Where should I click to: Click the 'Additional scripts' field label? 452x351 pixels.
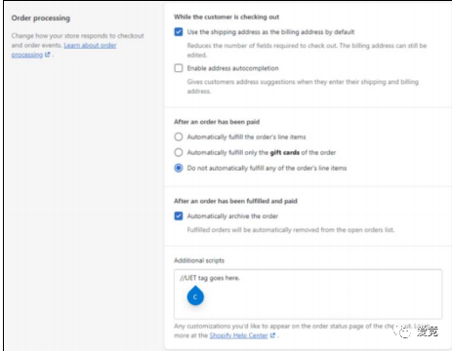199,260
